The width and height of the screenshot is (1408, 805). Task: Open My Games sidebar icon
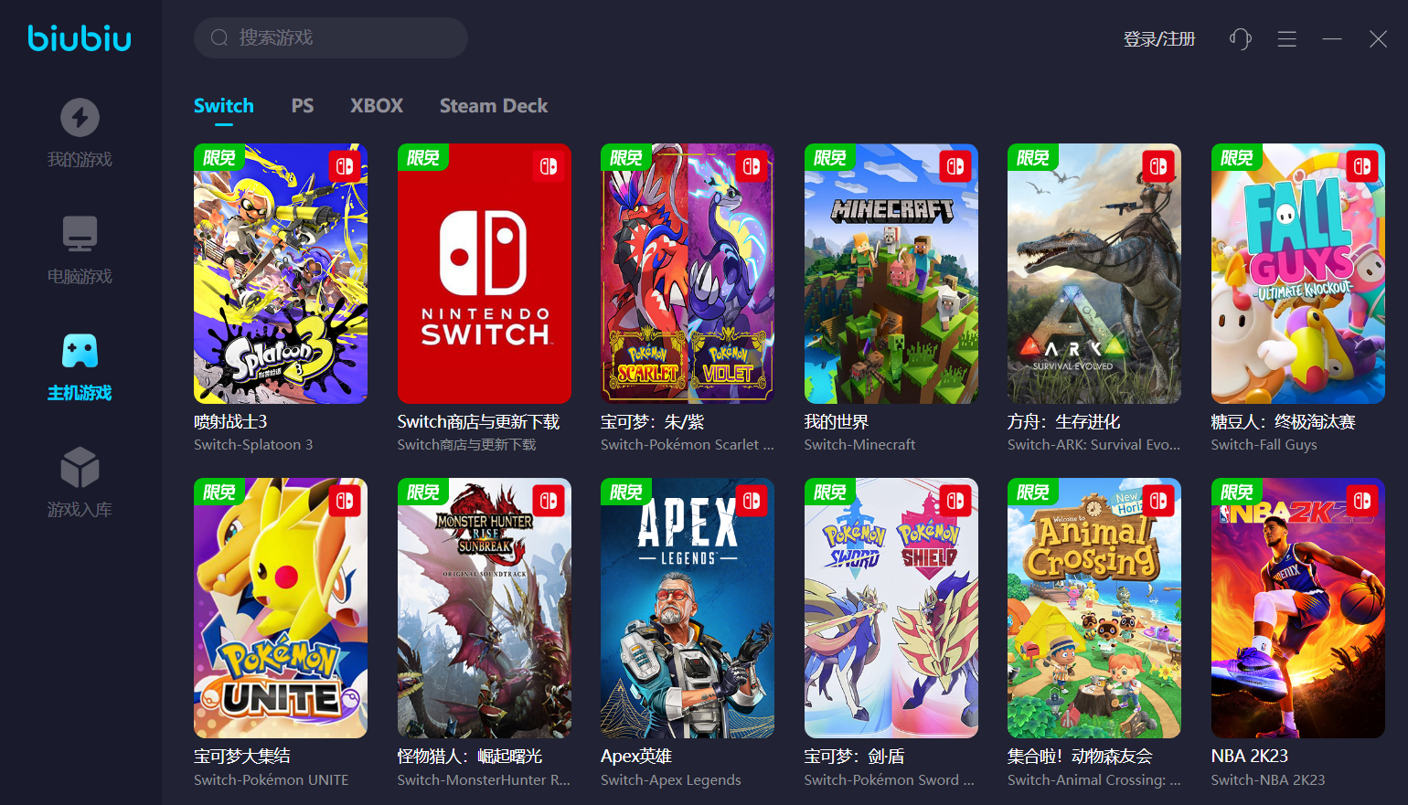click(80, 118)
